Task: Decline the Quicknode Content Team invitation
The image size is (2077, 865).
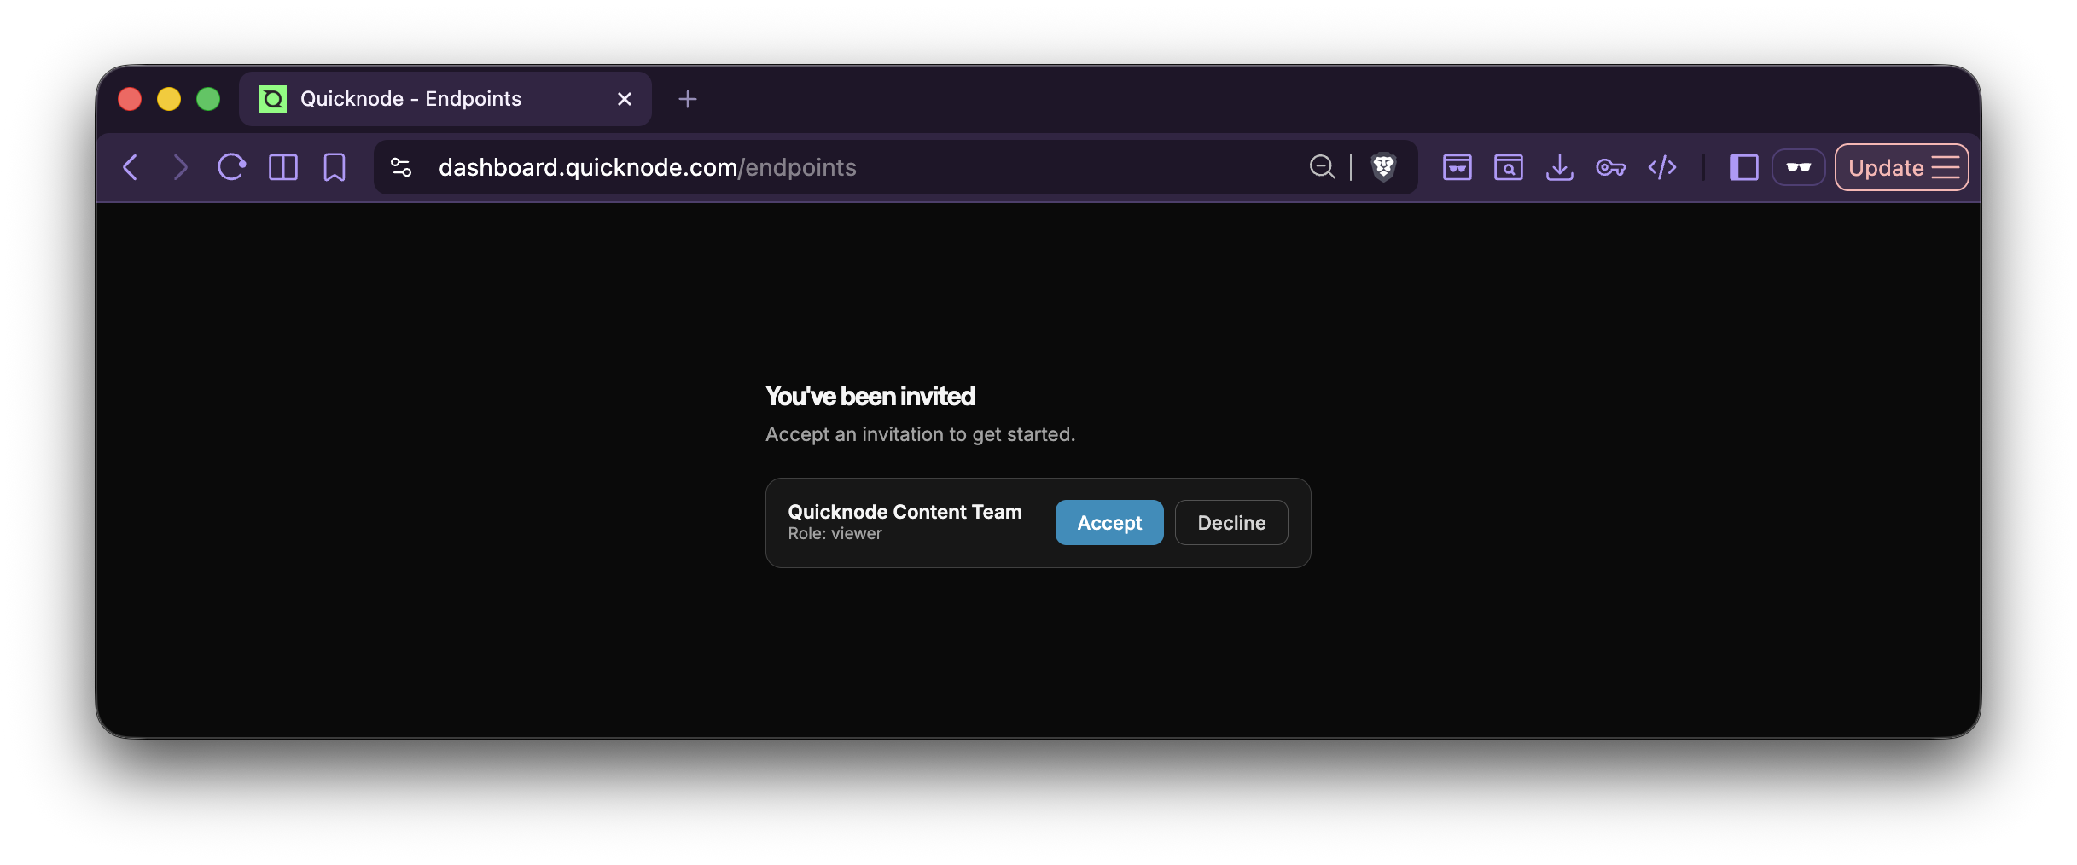Action: point(1231,523)
